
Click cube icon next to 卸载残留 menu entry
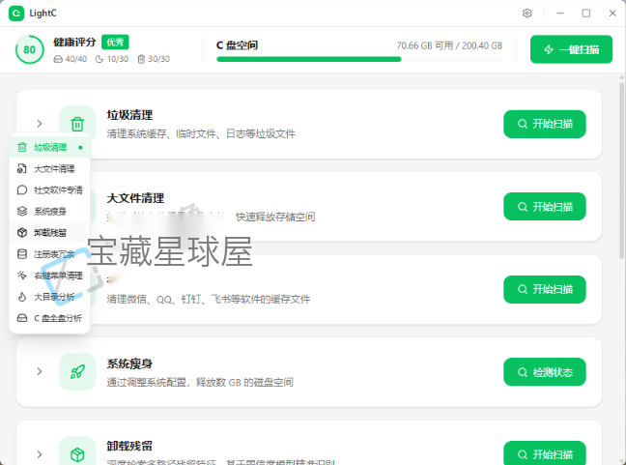tap(22, 232)
